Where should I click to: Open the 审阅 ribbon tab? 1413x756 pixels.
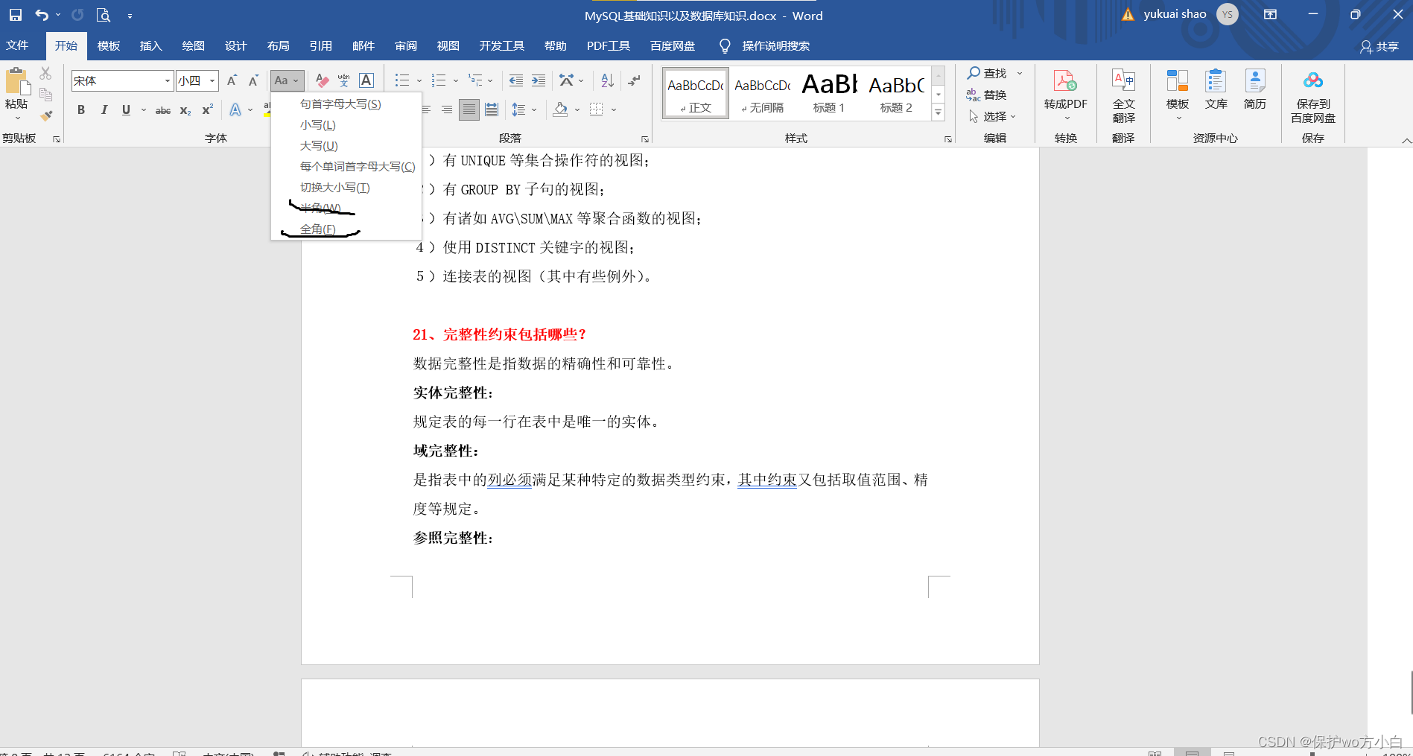tap(406, 46)
